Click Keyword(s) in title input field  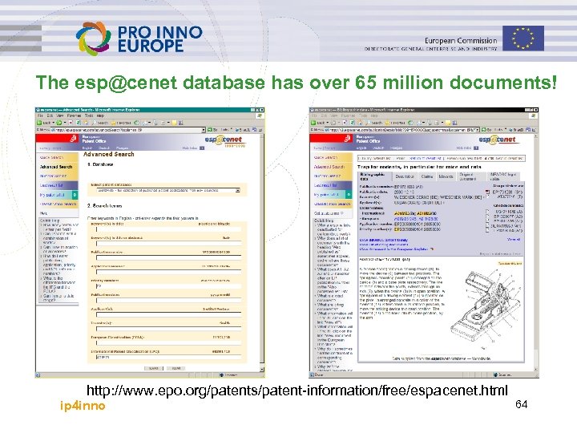(168, 229)
